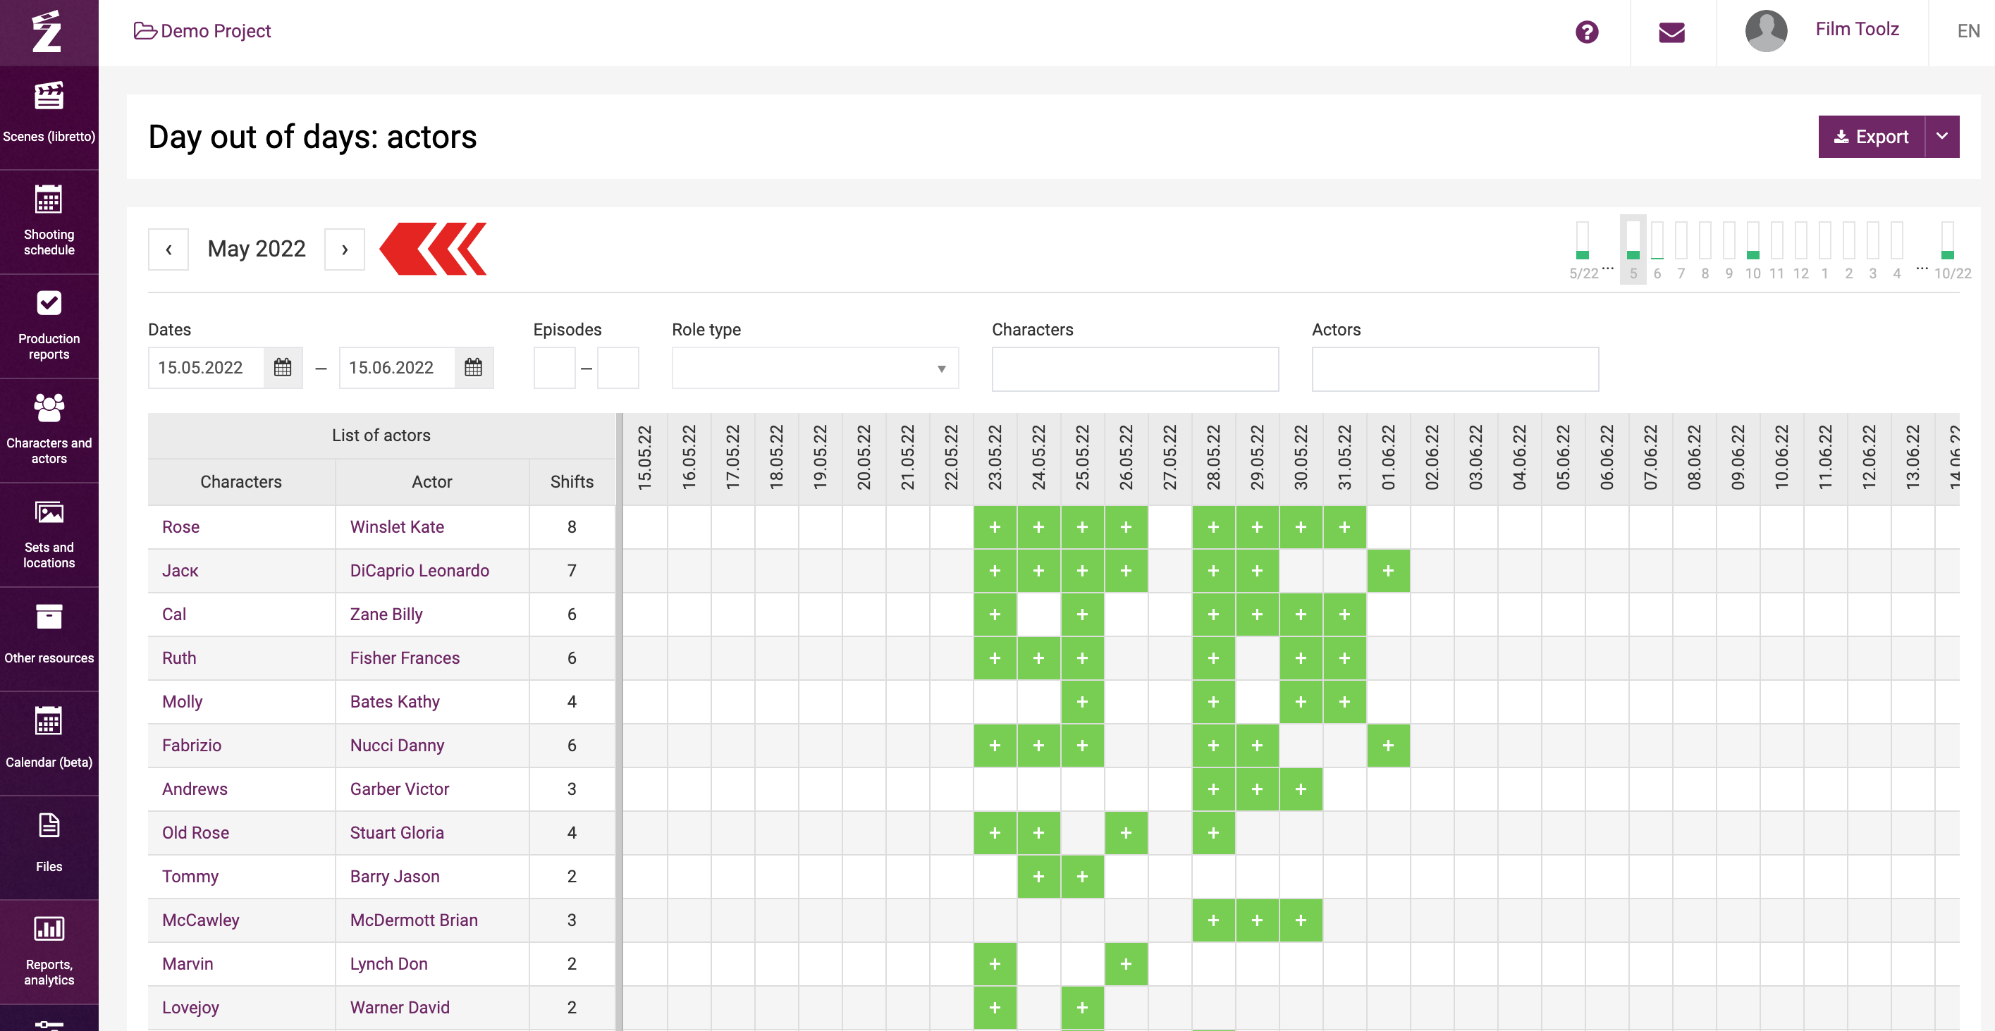Screen dimensions: 1995x1031
Task: Expand the Export options dropdown arrow
Action: 1942,137
